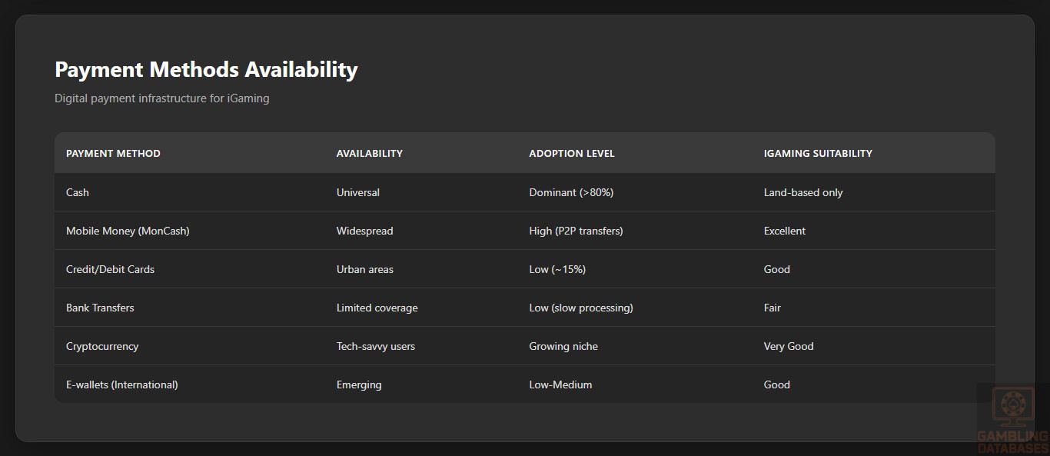Viewport: 1050px width, 456px height.
Task: Click the Digital payment infrastructure subtitle
Action: (x=161, y=98)
